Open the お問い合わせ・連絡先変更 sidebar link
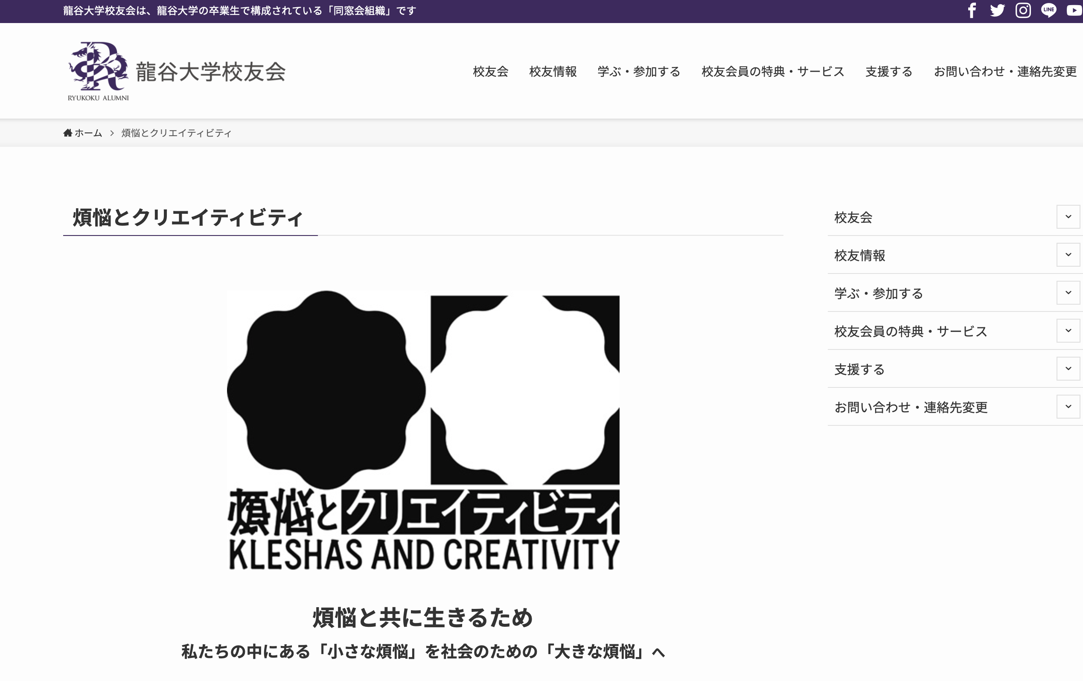Screen dimensions: 1083x681 click(x=911, y=407)
